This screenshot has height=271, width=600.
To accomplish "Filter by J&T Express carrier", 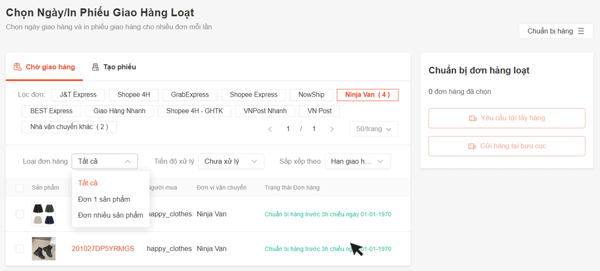I will coord(78,95).
